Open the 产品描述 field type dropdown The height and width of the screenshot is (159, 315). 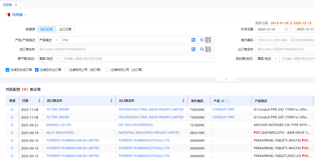49,40
